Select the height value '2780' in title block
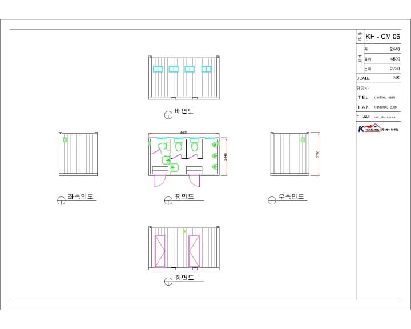411x329 pixels. click(394, 69)
